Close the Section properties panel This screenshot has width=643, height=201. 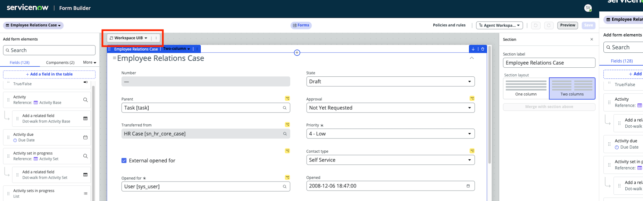592,39
